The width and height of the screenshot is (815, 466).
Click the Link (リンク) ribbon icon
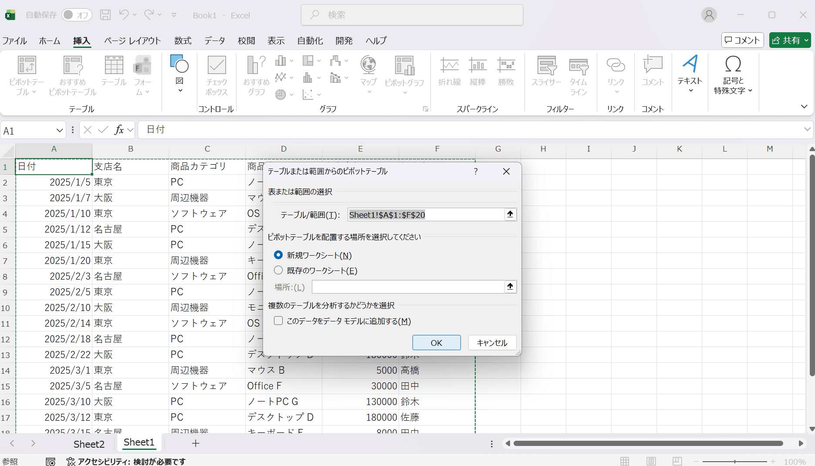click(615, 65)
